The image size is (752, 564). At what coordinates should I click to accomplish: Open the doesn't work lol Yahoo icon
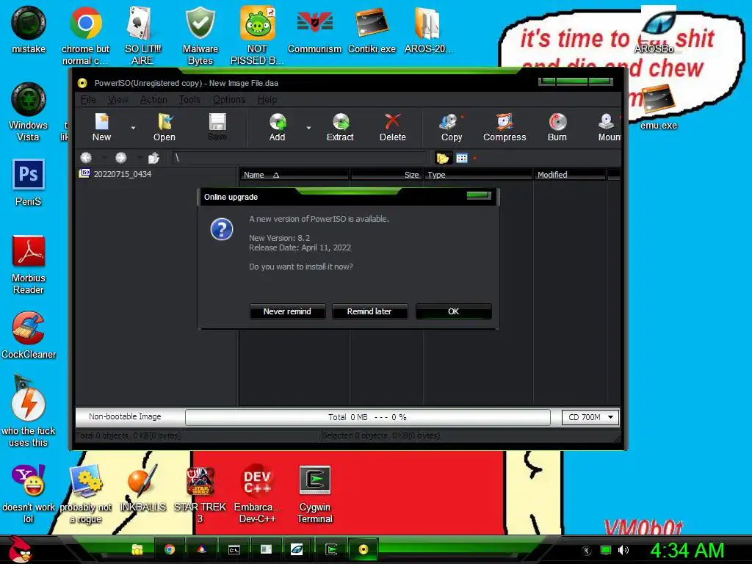pos(29,494)
